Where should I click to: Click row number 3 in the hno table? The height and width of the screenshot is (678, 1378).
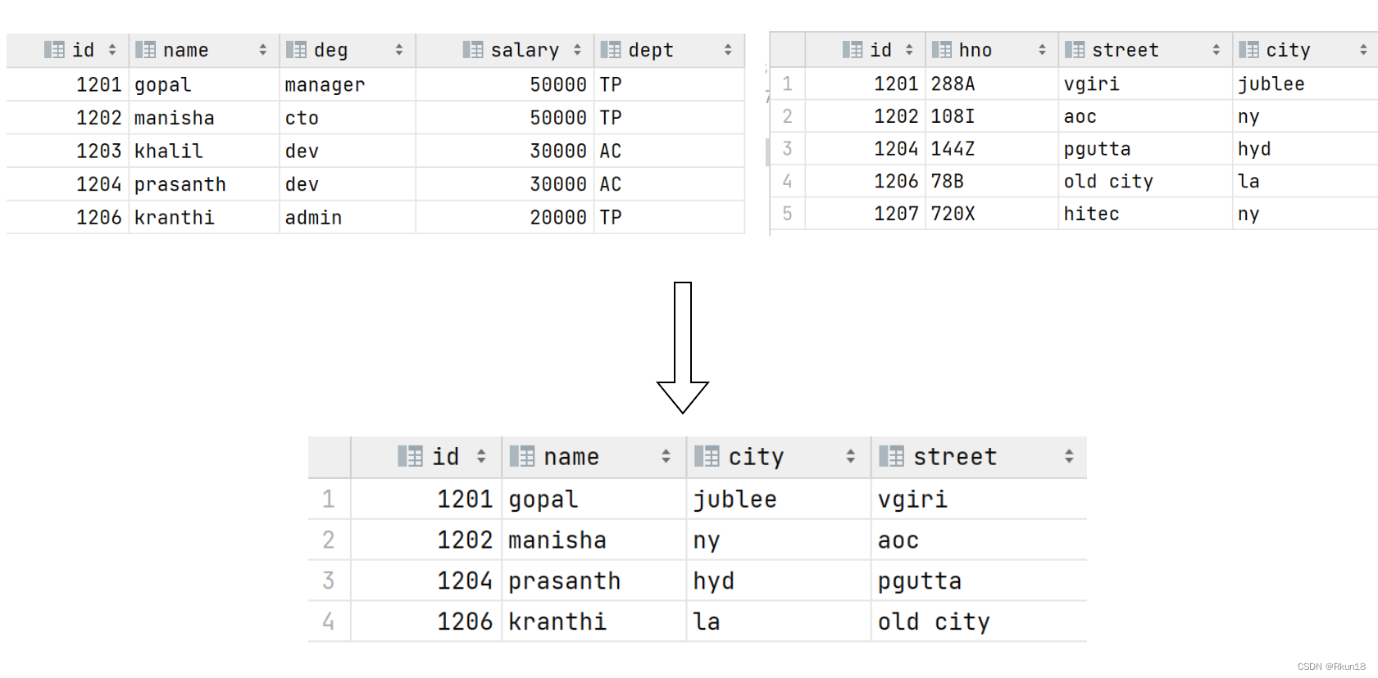click(x=788, y=148)
